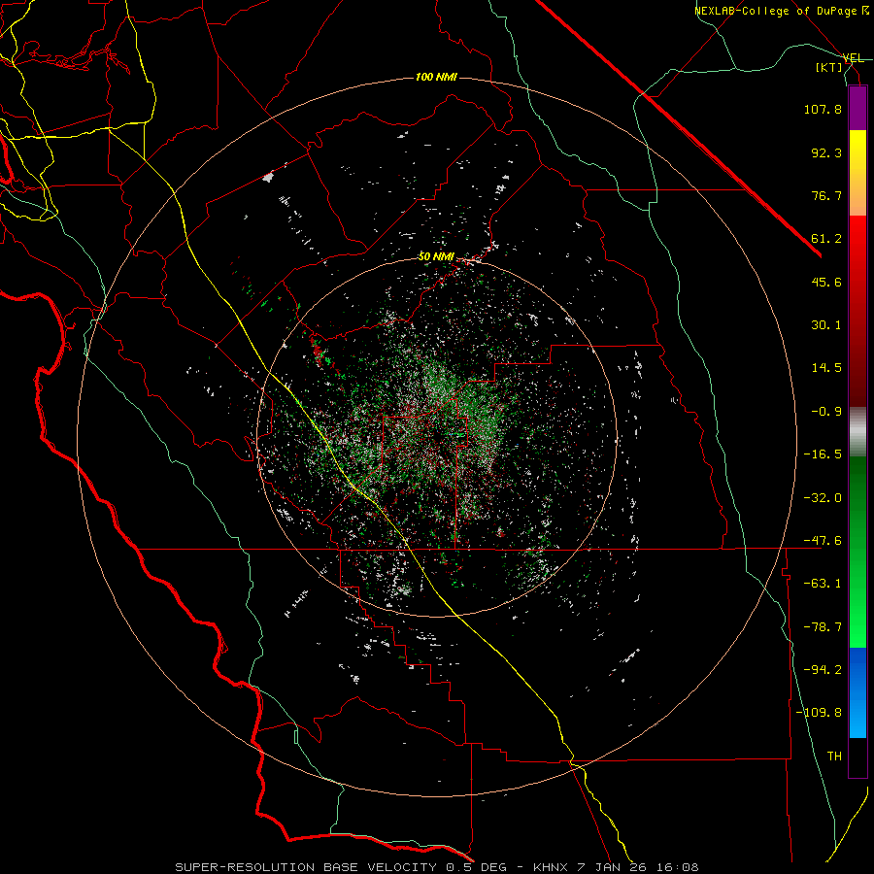Click the -78.7 velocity scale value
This screenshot has width=874, height=874.
pyautogui.click(x=823, y=627)
